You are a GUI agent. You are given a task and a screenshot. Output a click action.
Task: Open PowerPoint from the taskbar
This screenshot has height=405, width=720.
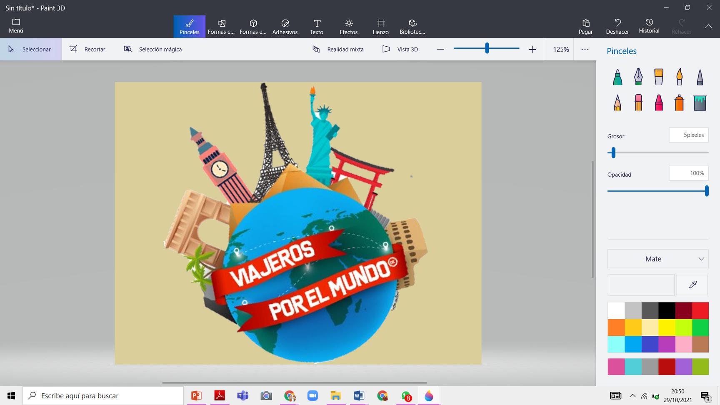pos(196,395)
